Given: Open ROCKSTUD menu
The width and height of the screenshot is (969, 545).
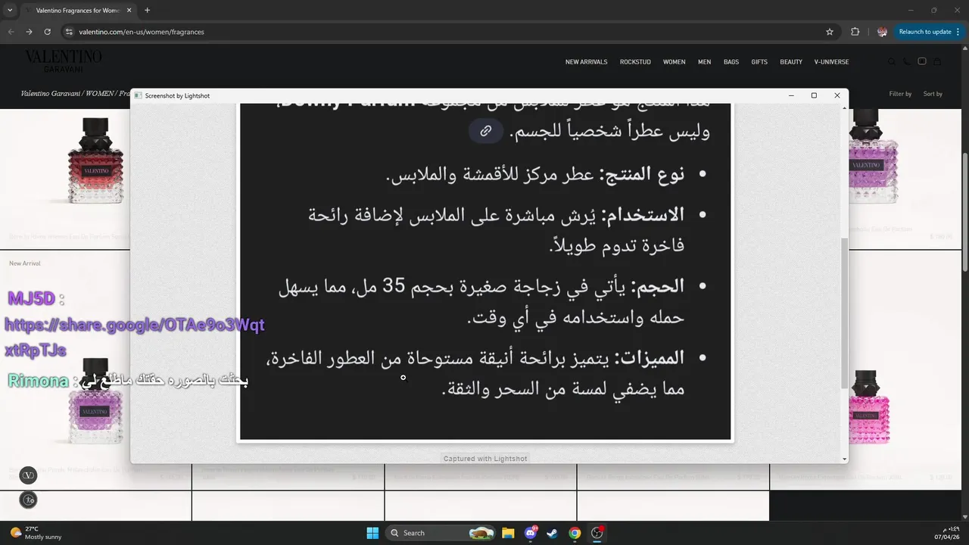Looking at the screenshot, I should 635,62.
